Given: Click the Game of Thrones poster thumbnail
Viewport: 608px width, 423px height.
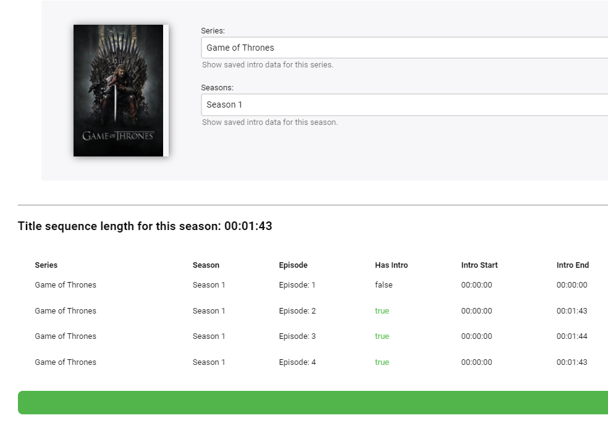Looking at the screenshot, I should (120, 90).
